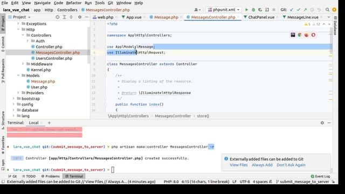The height and width of the screenshot is (194, 345).
Task: Expand all in Project panel
Action: pyautogui.click(x=64, y=17)
